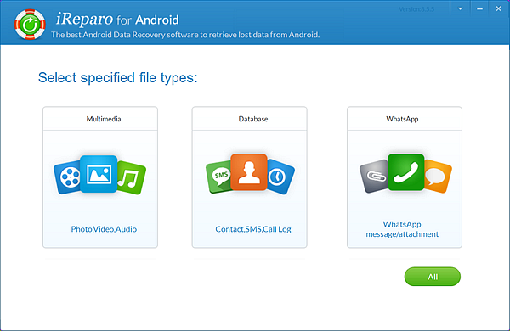This screenshot has width=510, height=331.
Task: Select the WhatsApp card header
Action: click(x=405, y=119)
